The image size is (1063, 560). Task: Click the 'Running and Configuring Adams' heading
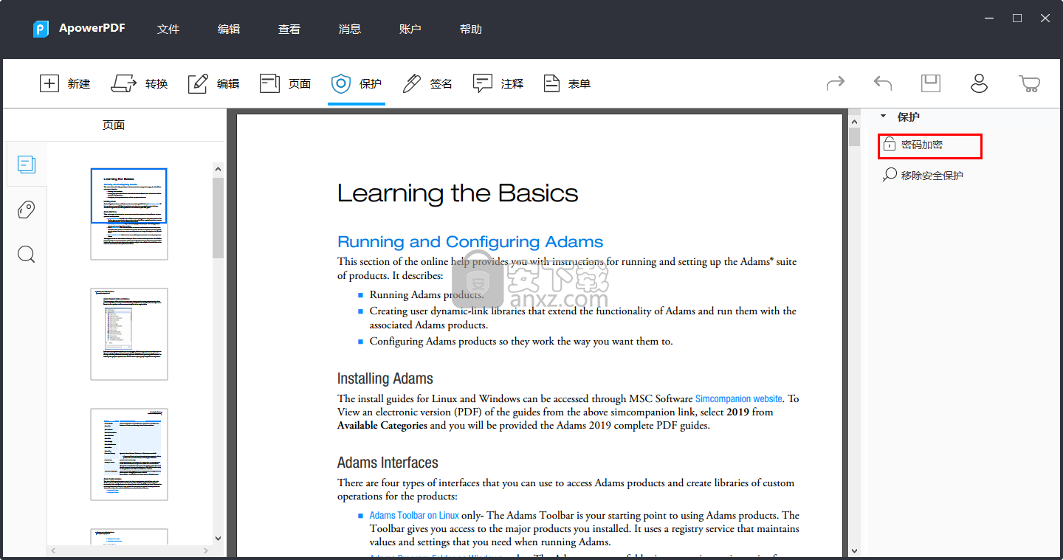click(470, 242)
